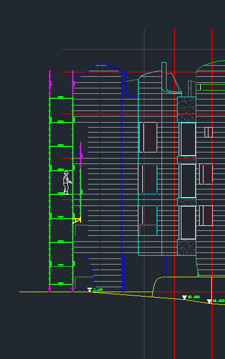Pick the magenta coupler on the short inner scaffold post
The height and width of the screenshot is (359, 225).
(81, 156)
